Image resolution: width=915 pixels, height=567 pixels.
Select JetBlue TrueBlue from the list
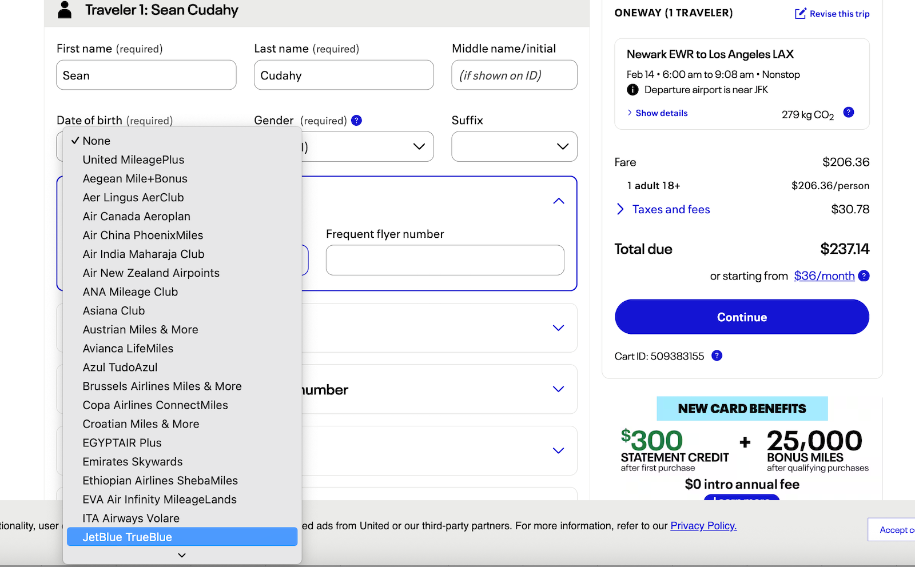pyautogui.click(x=127, y=537)
